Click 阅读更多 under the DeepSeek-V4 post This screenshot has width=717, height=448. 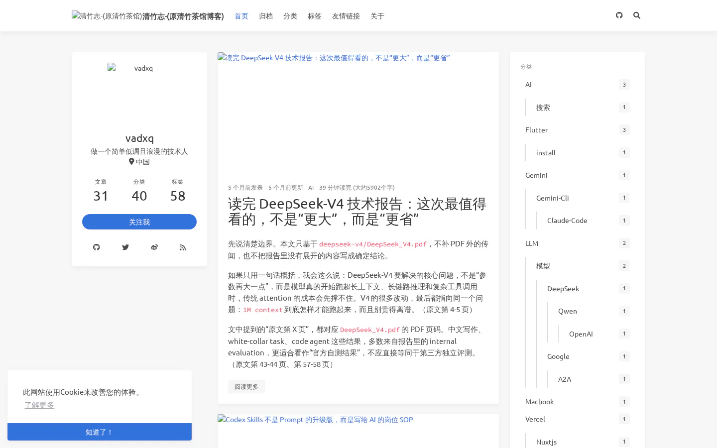[246, 387]
